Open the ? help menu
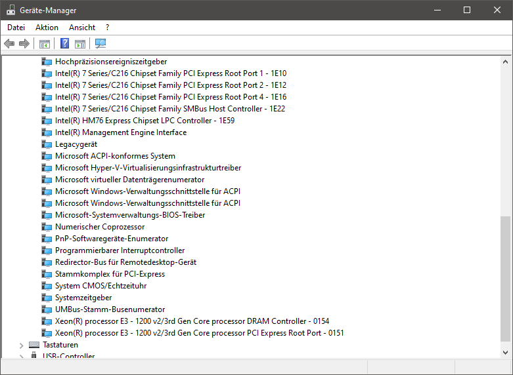The width and height of the screenshot is (513, 375). coord(107,28)
